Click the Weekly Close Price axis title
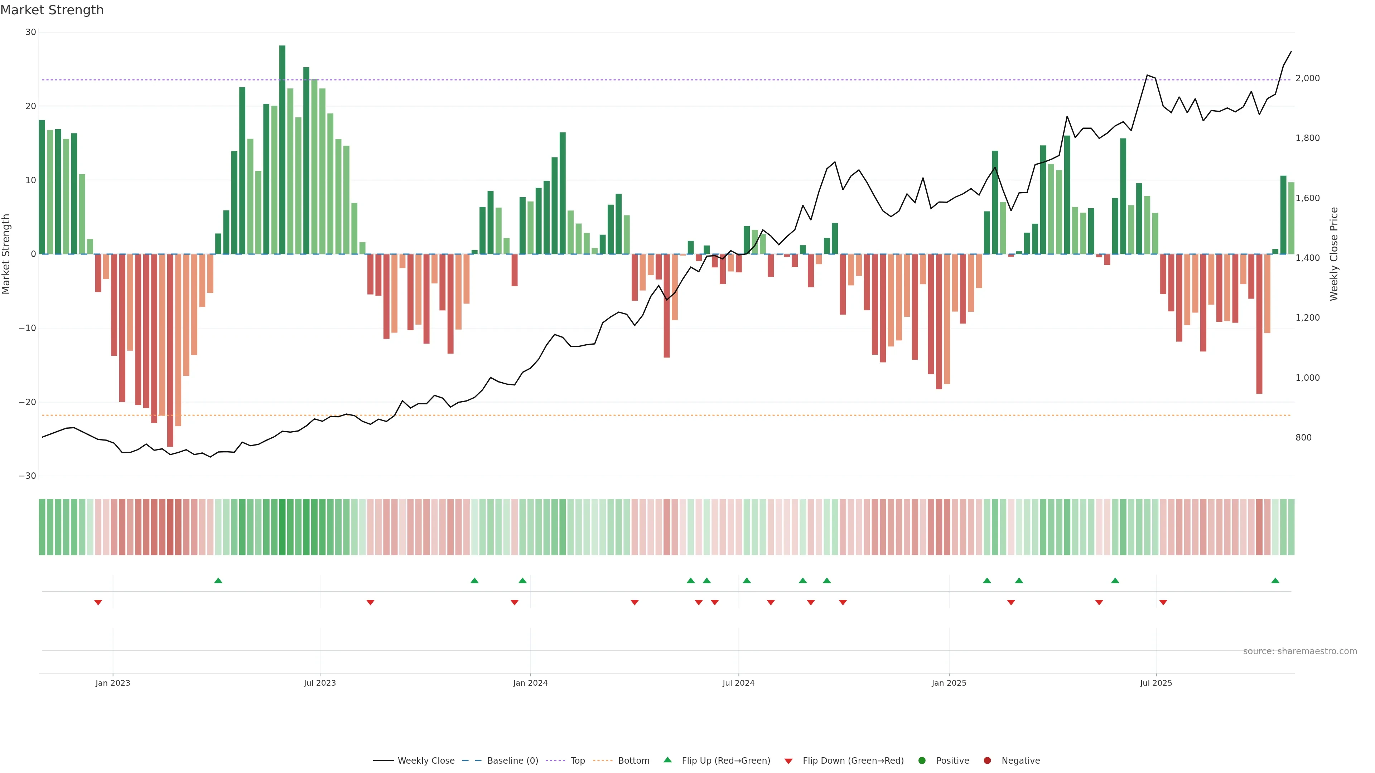Image resolution: width=1375 pixels, height=773 pixels. click(1334, 254)
